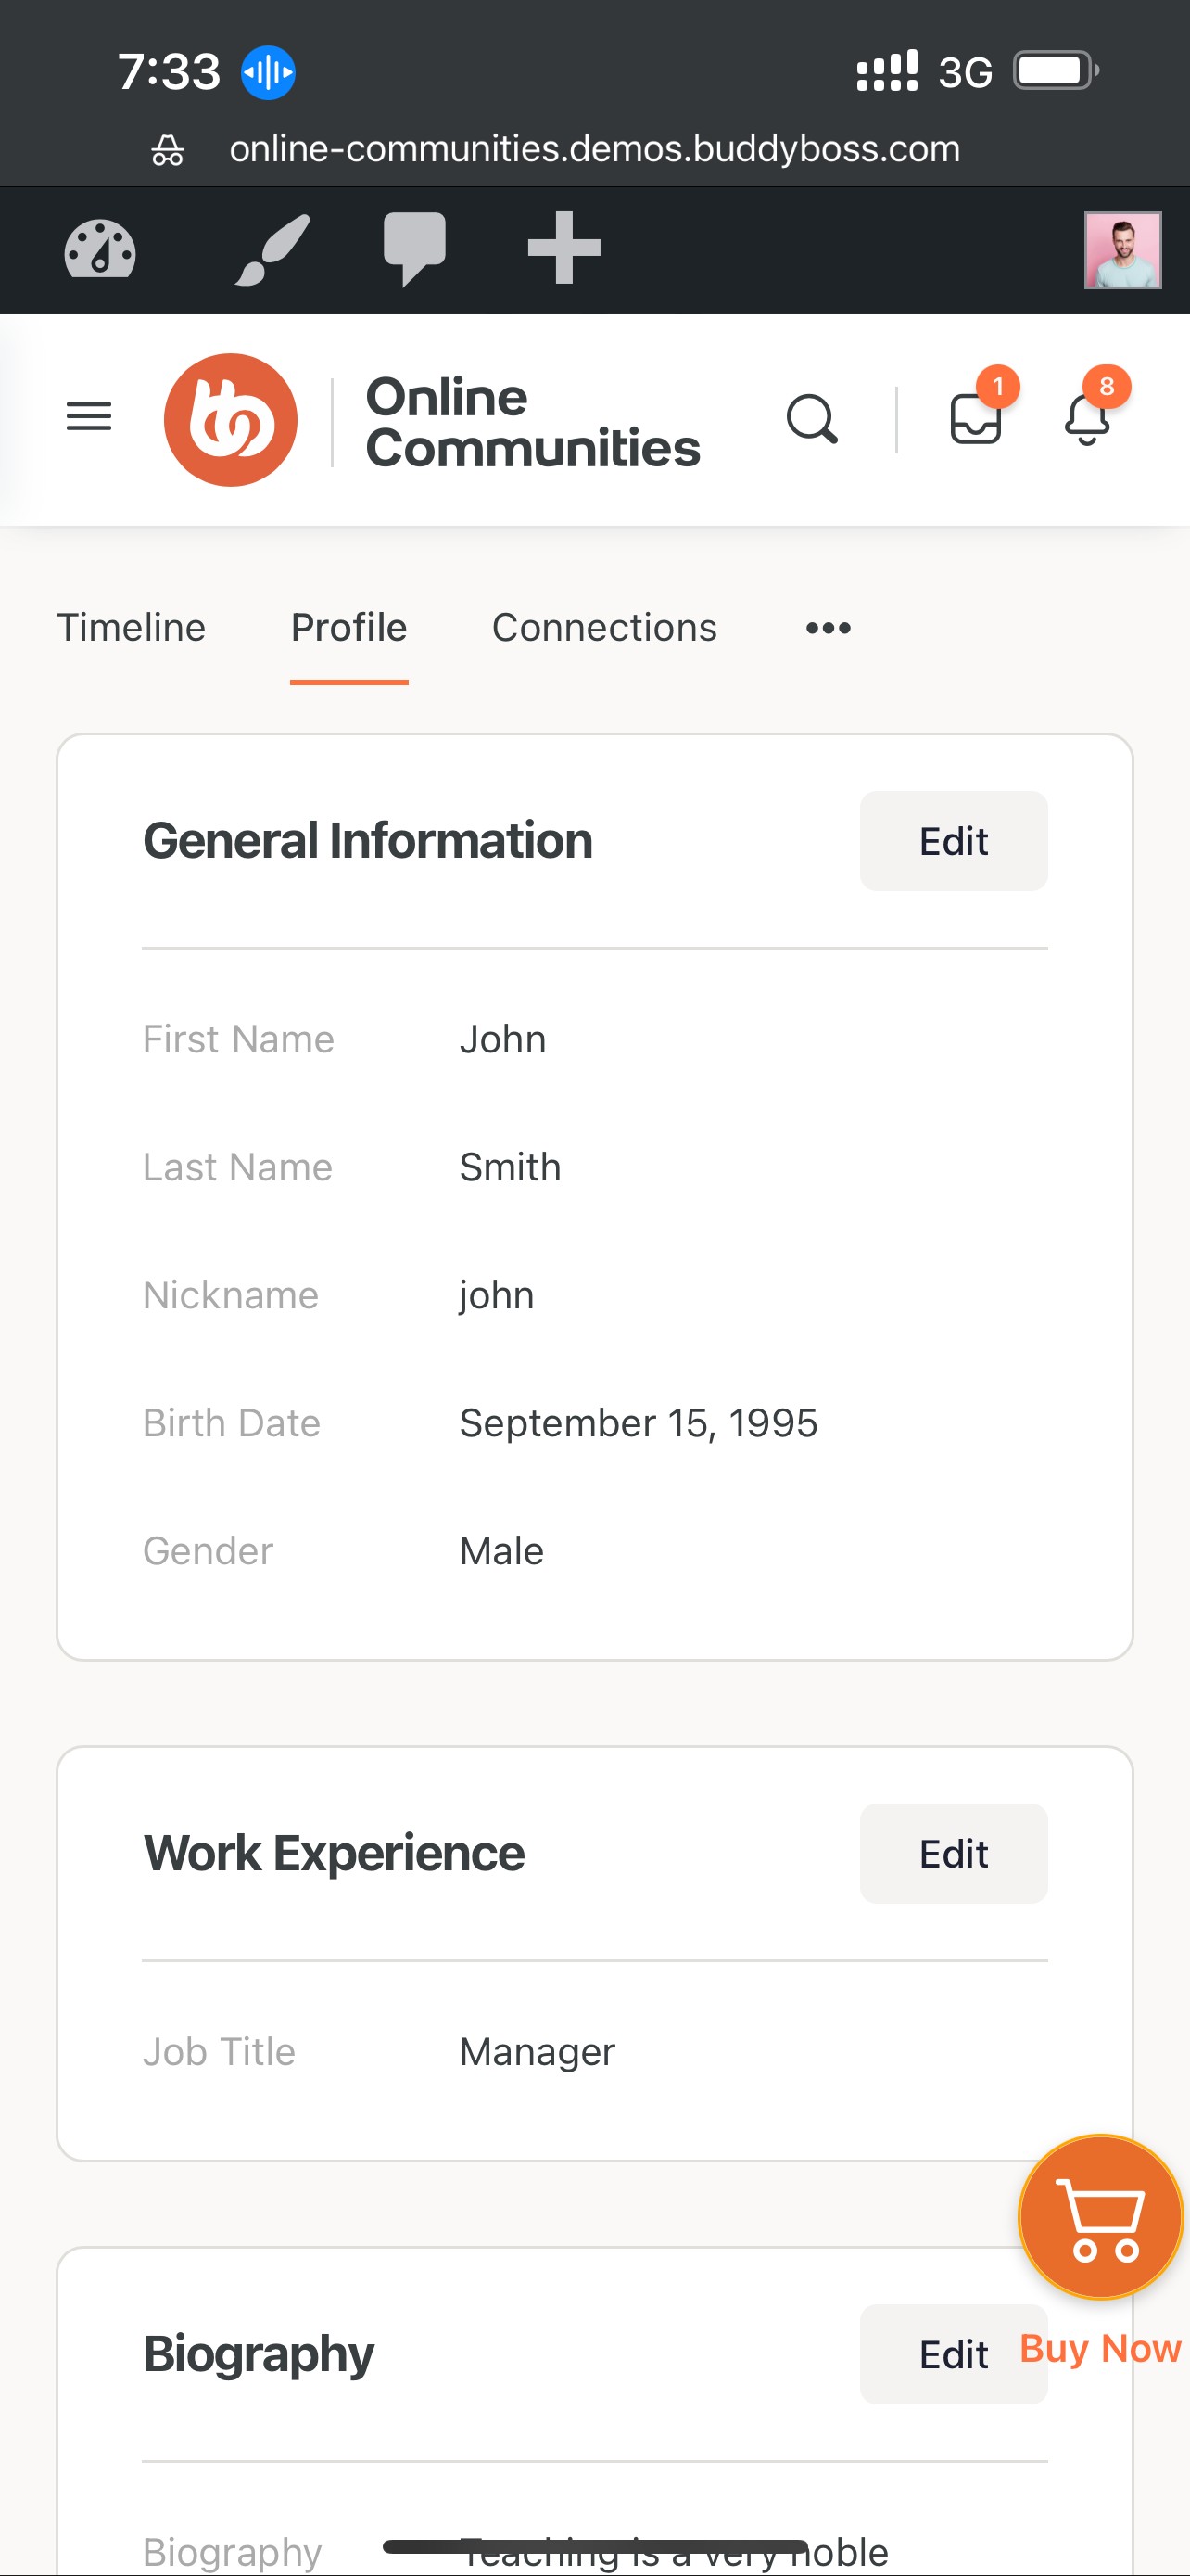
Task: Click the BuddyBoss orange logo
Action: [x=231, y=420]
